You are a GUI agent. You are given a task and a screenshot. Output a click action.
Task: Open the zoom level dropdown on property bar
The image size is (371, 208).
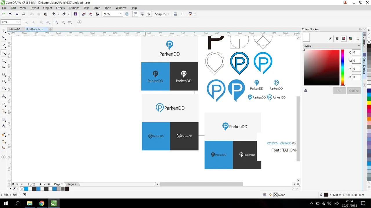[19, 22]
